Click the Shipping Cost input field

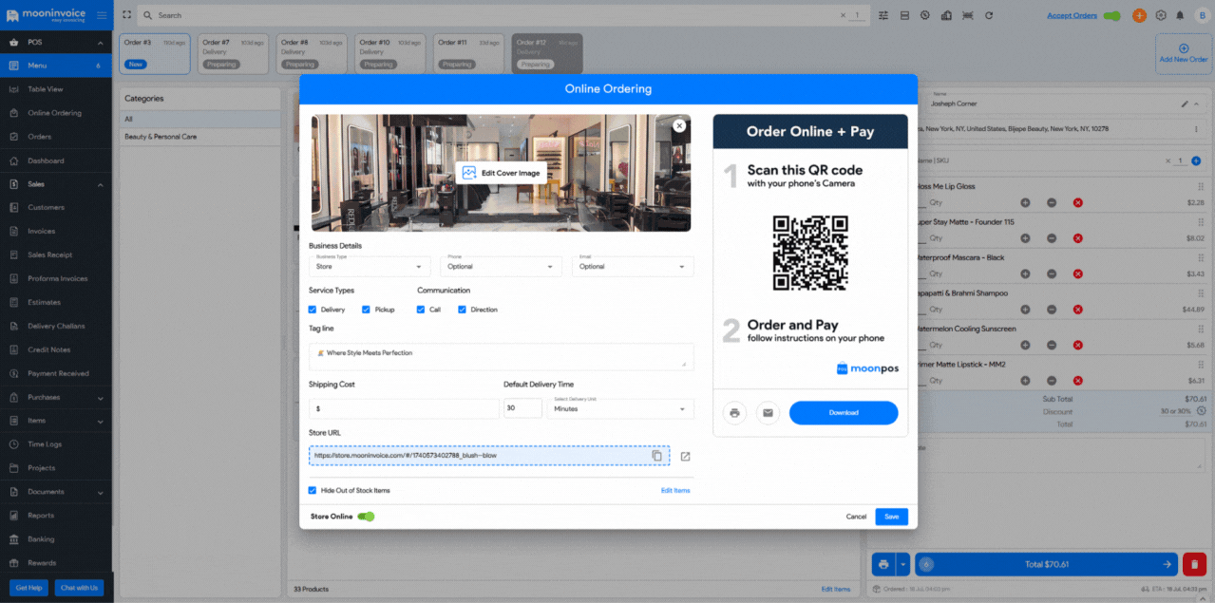[404, 408]
